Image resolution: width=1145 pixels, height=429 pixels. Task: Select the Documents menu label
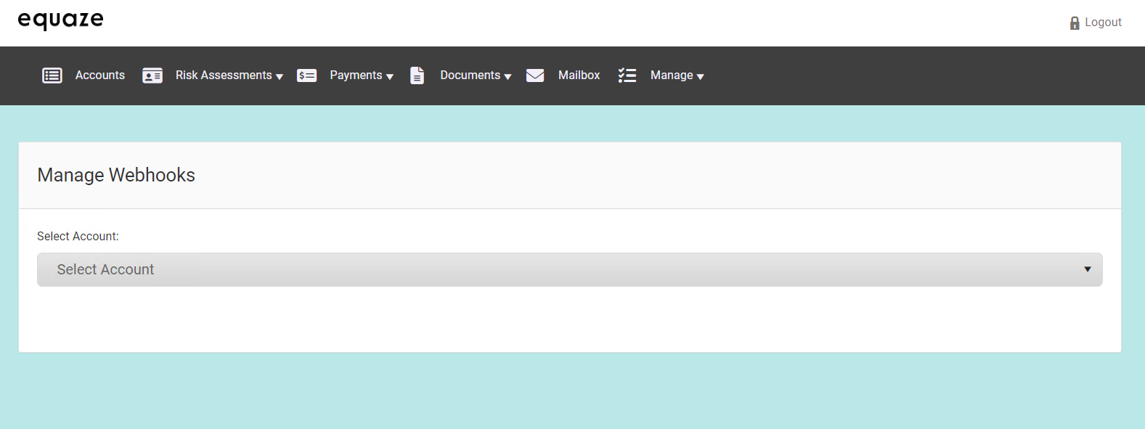(x=470, y=75)
